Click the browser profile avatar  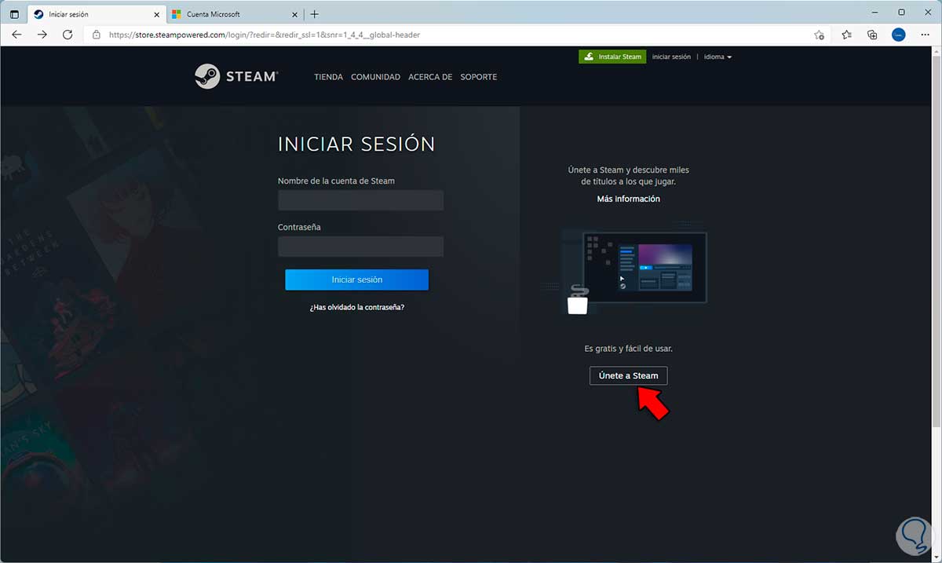899,35
